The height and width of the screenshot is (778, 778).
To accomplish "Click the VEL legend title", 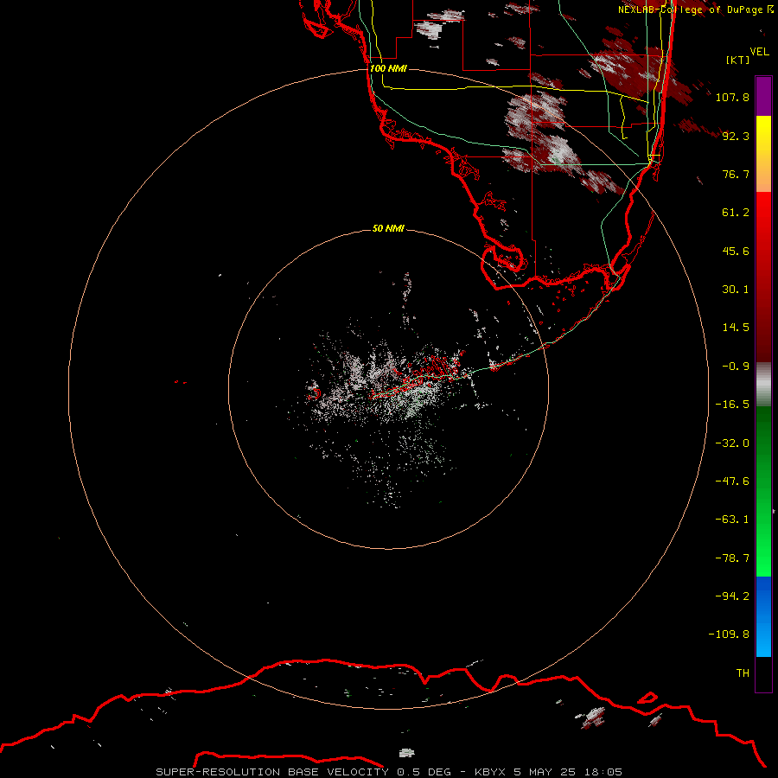I will click(x=759, y=52).
